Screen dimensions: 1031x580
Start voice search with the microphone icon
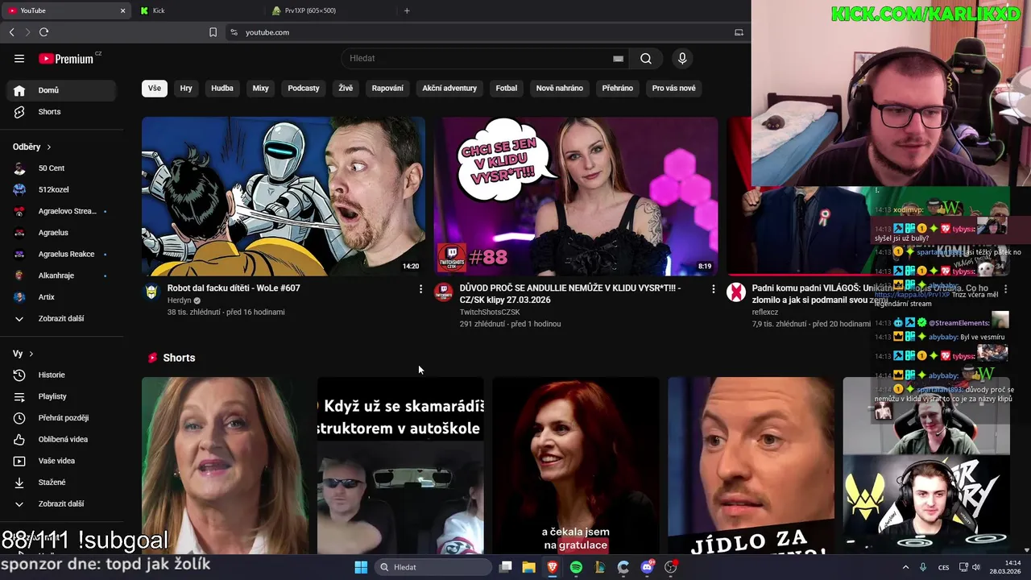coord(682,58)
